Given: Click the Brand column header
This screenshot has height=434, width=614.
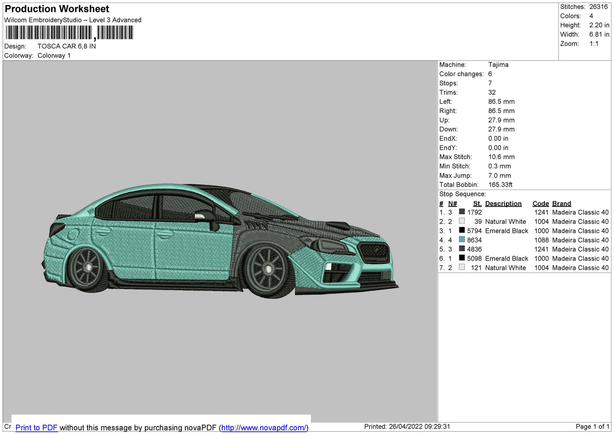Looking at the screenshot, I should pos(561,204).
